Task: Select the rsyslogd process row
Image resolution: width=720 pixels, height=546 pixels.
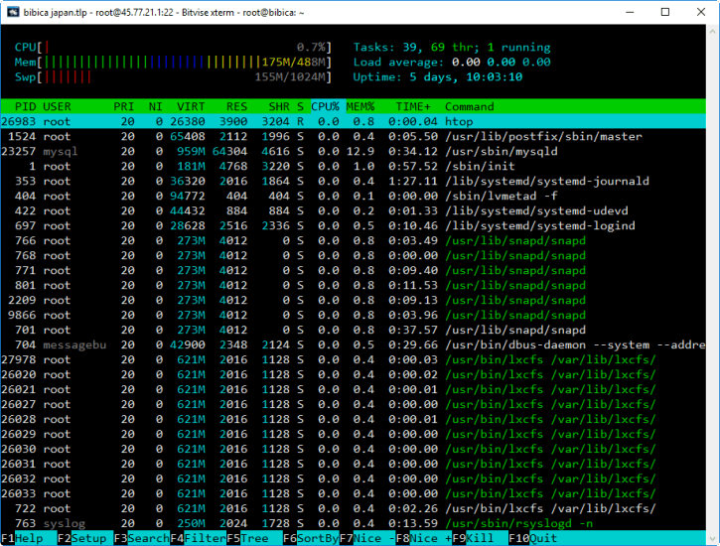Action: 298,523
